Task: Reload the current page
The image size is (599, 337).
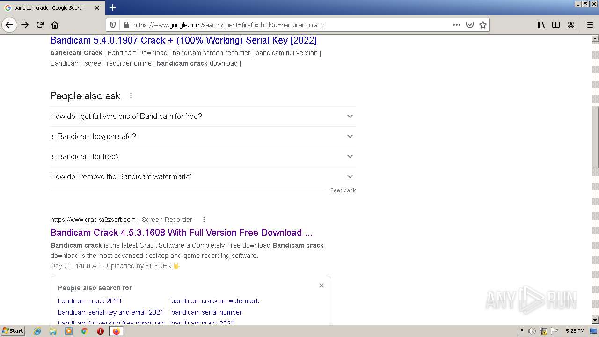Action: pos(40,25)
